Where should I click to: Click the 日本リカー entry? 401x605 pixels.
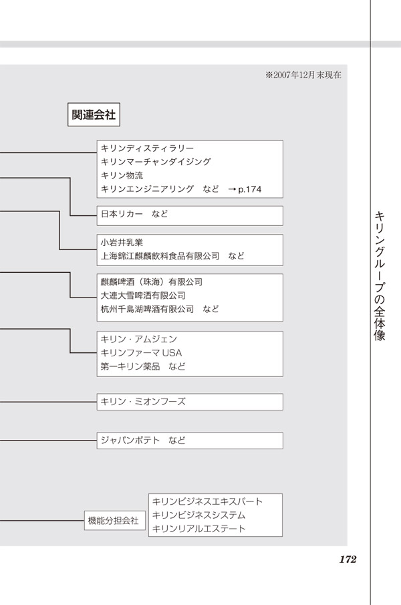tap(122, 214)
